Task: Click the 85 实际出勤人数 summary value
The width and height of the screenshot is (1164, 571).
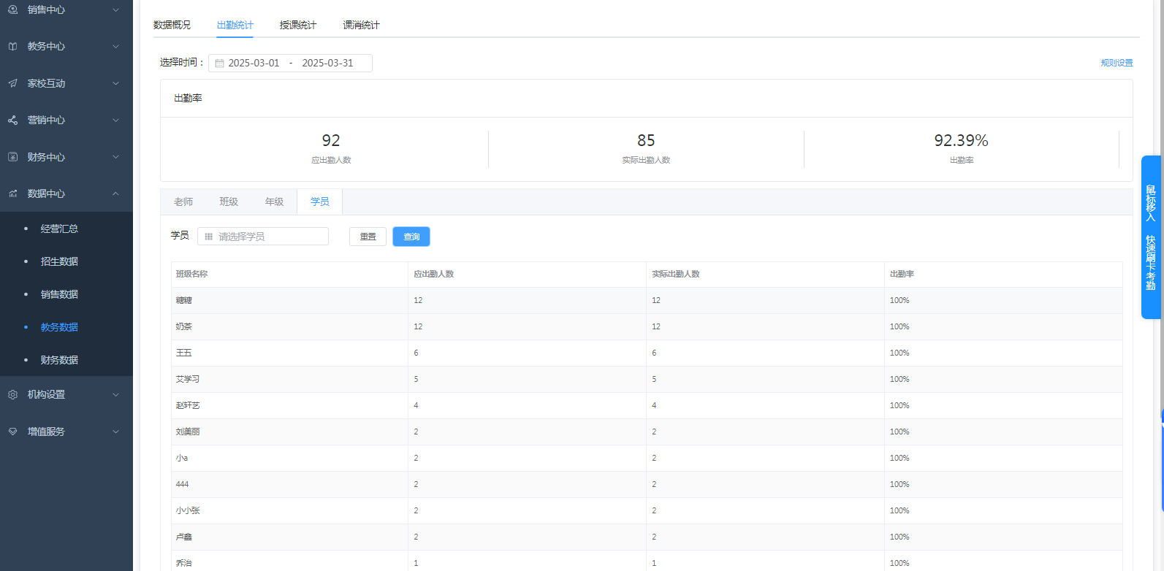Action: click(x=646, y=140)
